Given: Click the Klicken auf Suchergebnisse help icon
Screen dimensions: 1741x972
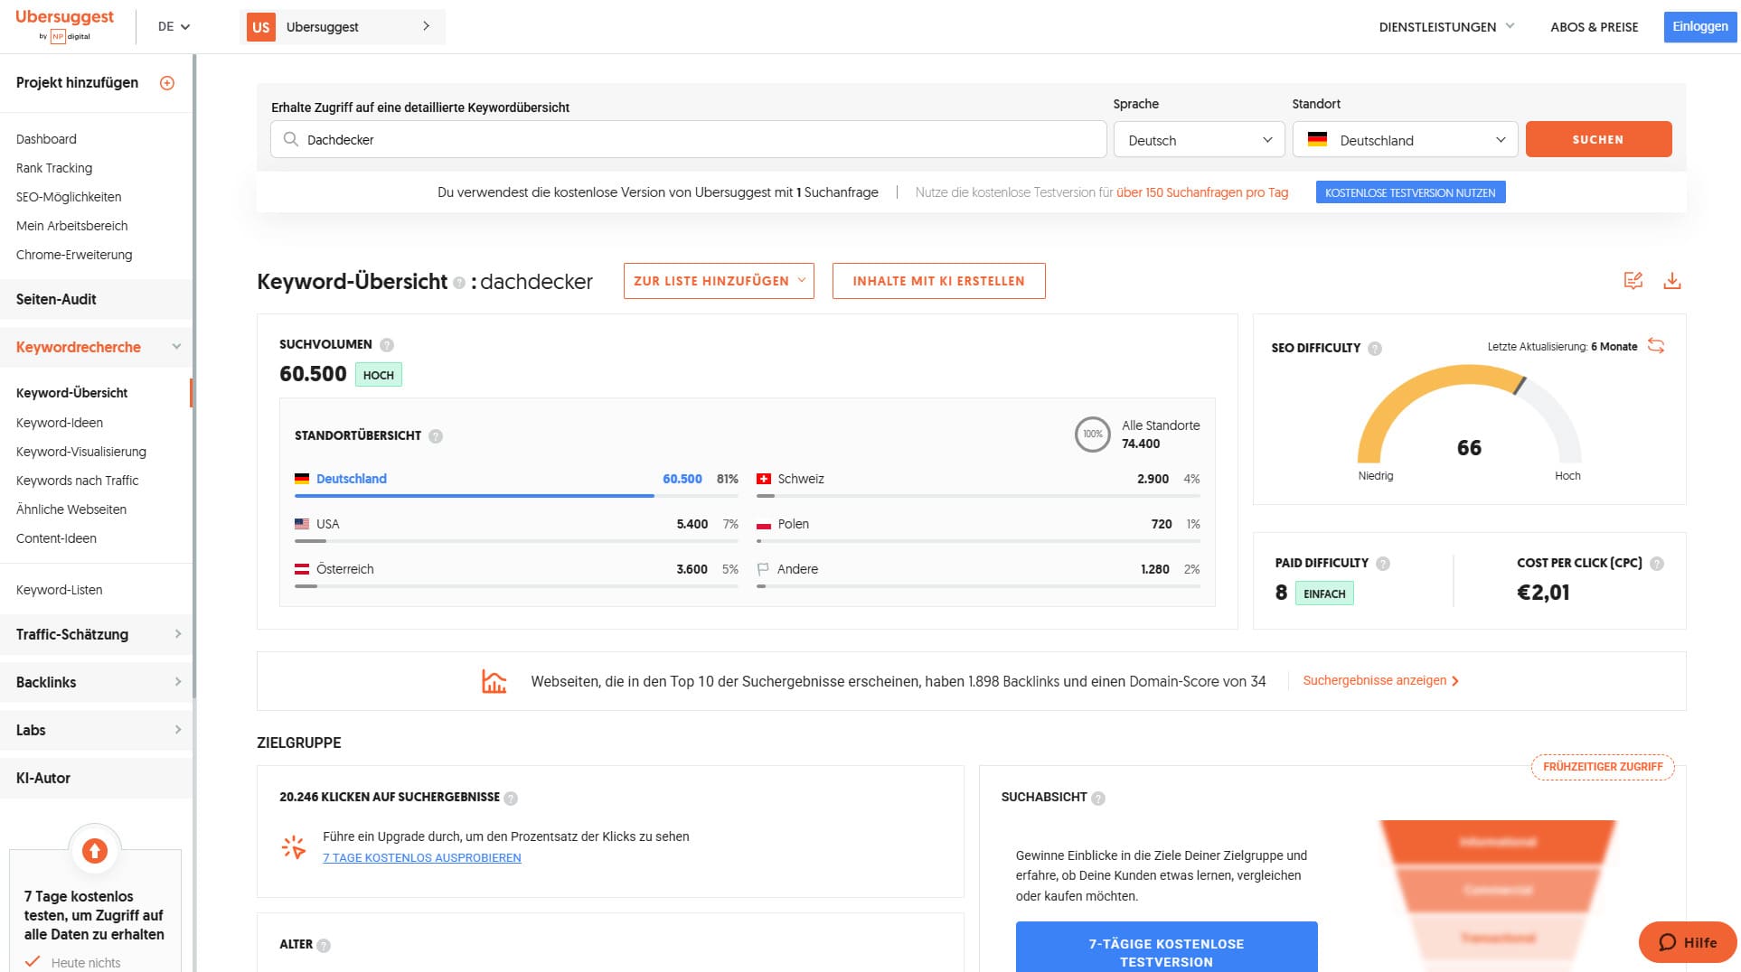Looking at the screenshot, I should point(511,799).
